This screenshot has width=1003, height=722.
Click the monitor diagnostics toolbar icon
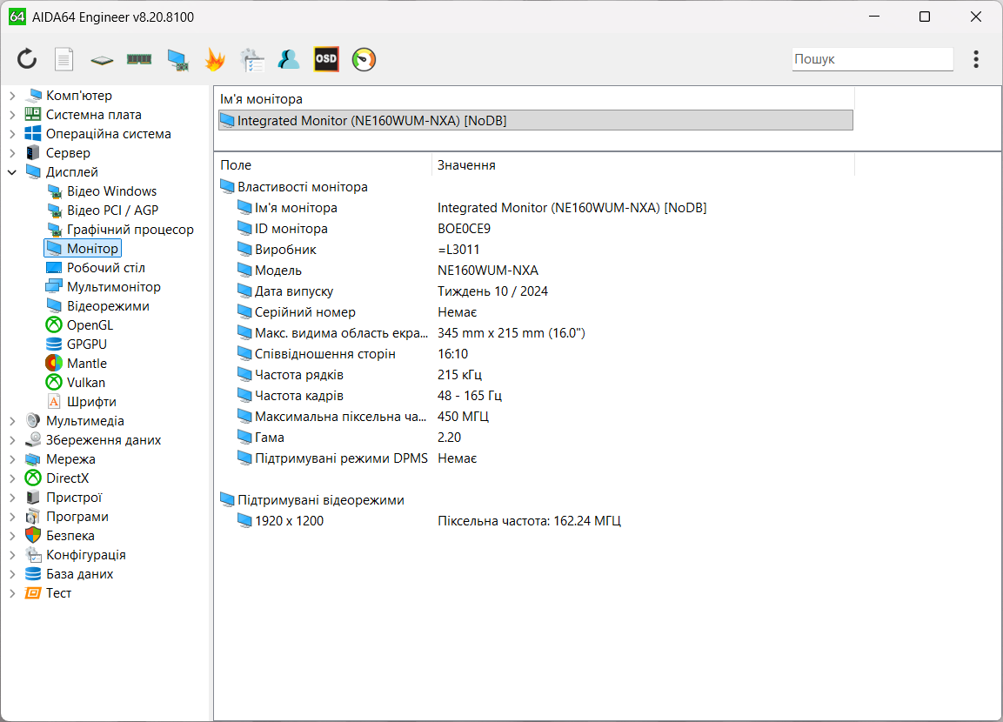177,60
